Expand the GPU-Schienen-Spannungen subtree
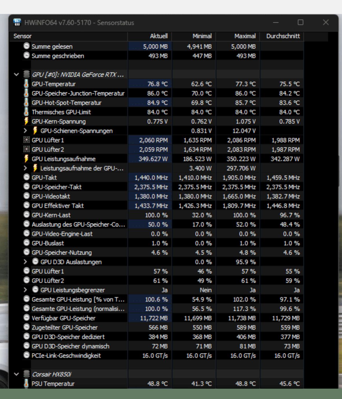Viewport: 342px width, 399px height. (x=25, y=131)
